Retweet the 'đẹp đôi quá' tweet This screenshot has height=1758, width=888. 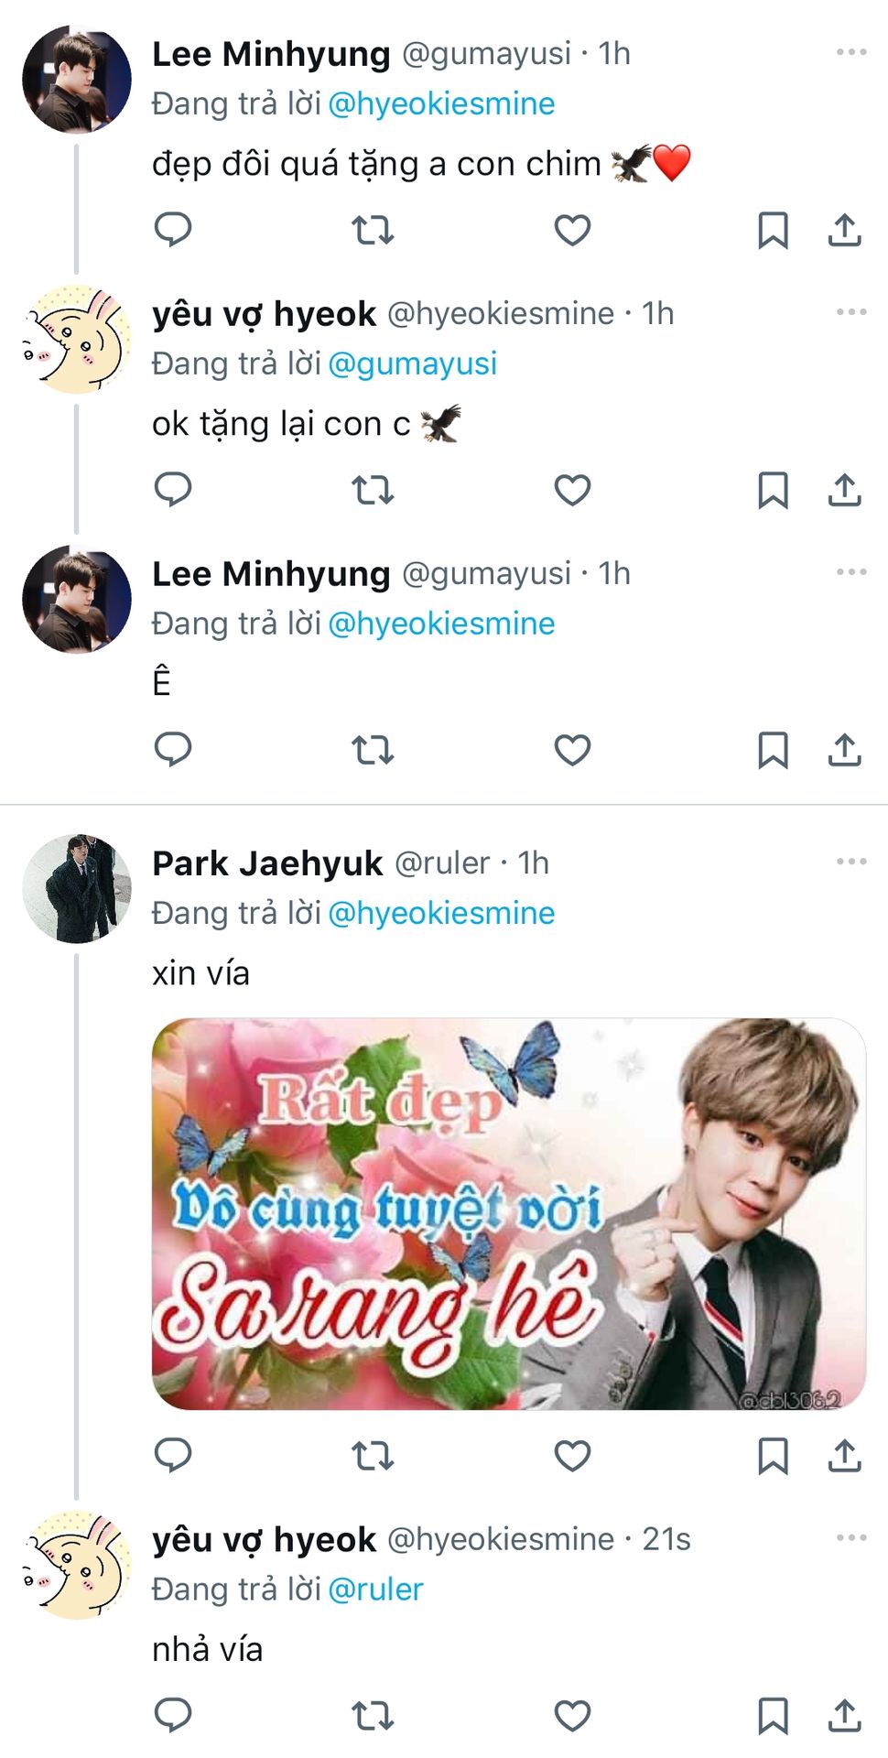click(373, 230)
